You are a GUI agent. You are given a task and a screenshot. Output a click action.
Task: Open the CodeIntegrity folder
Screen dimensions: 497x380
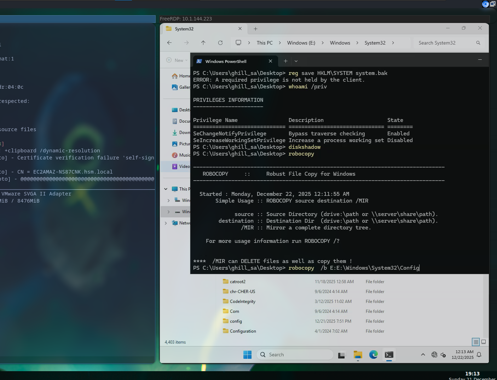(242, 302)
